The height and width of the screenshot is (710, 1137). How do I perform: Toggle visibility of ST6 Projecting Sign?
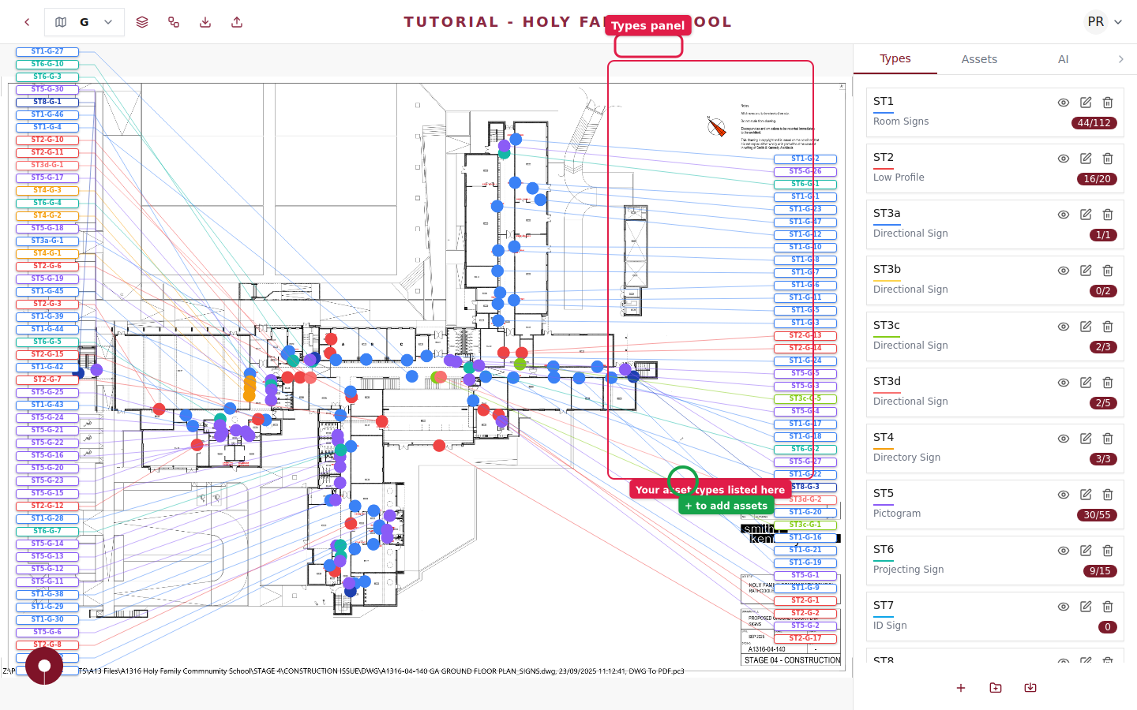1064,551
